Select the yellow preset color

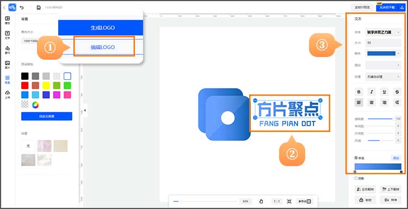[x=46, y=85]
